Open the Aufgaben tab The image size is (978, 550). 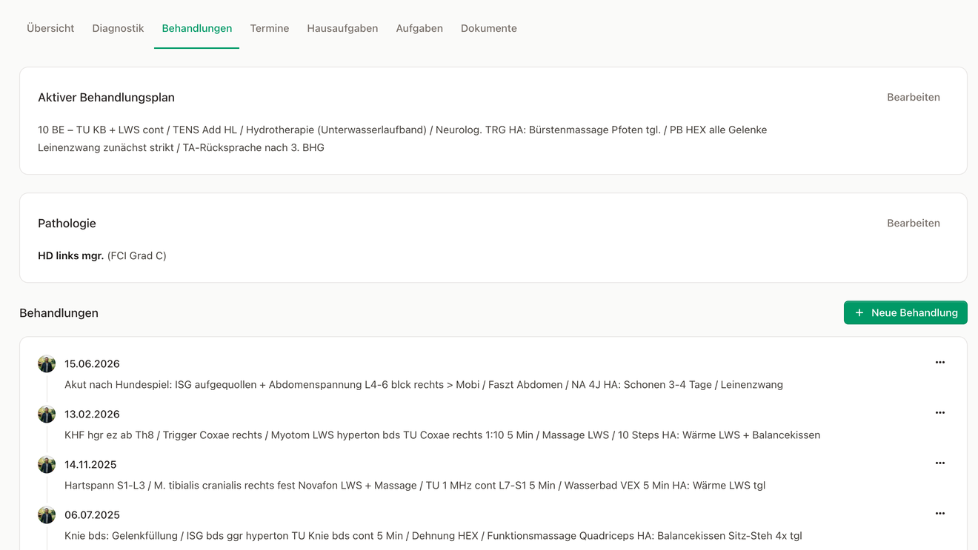coord(419,28)
